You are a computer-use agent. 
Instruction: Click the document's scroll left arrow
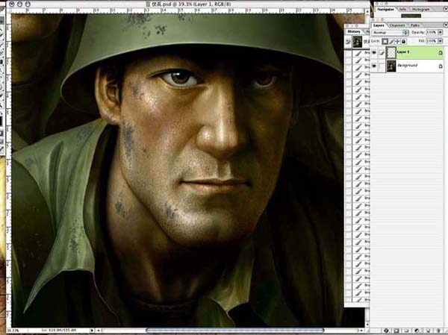click(x=99, y=331)
